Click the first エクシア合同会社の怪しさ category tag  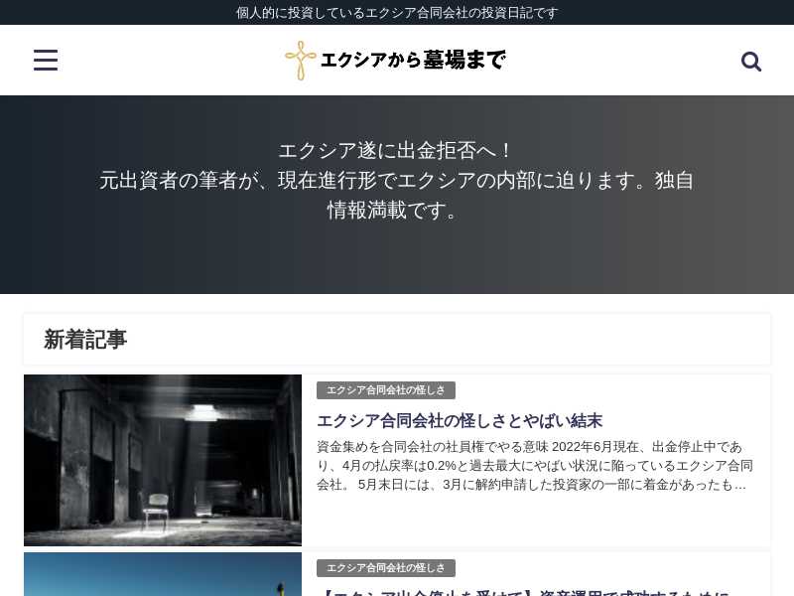386,390
